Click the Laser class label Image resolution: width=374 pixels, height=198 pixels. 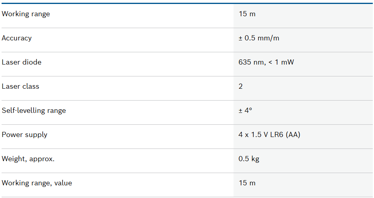(21, 86)
